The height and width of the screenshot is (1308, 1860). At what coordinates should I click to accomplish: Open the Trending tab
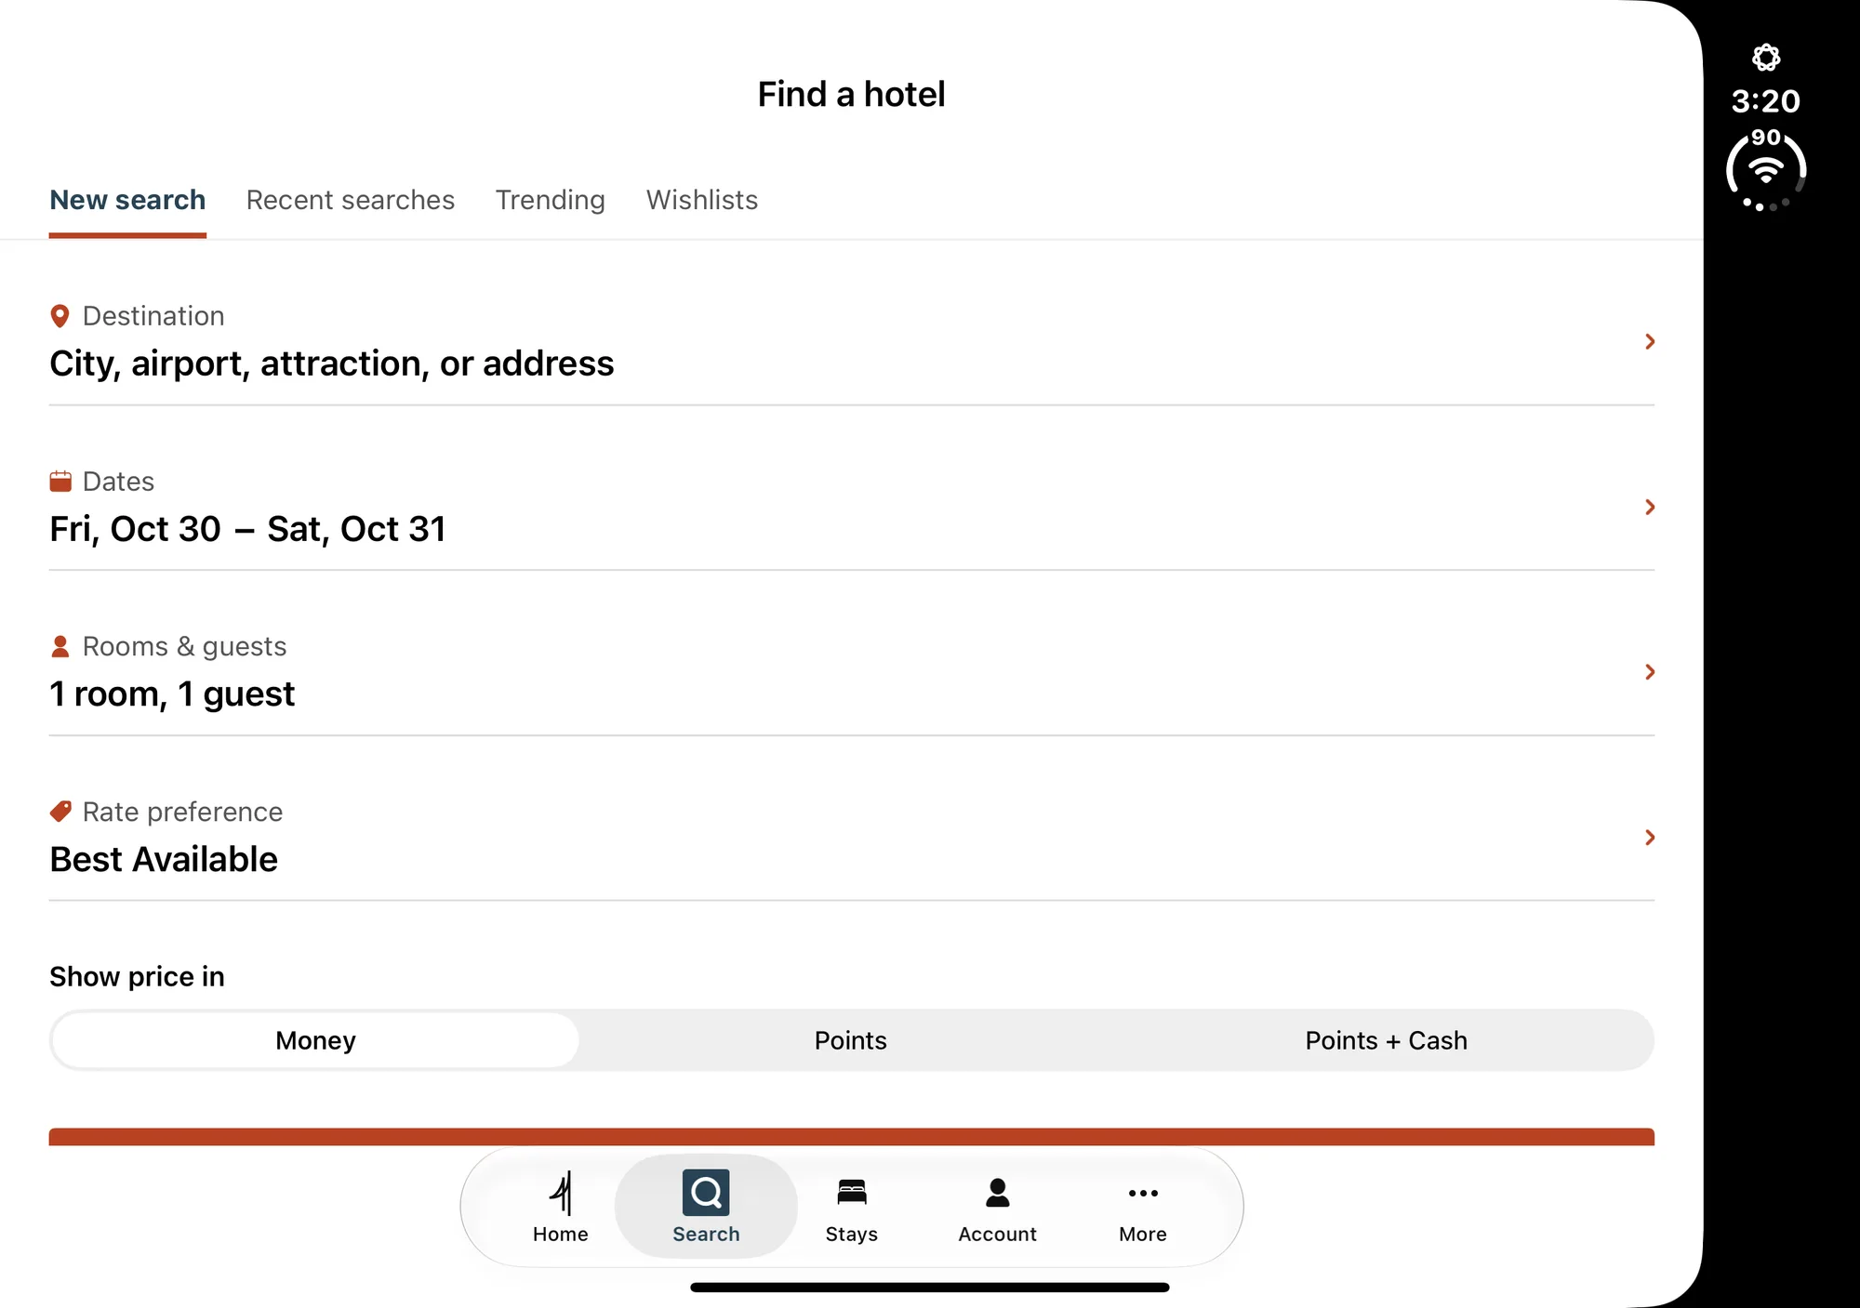[551, 200]
